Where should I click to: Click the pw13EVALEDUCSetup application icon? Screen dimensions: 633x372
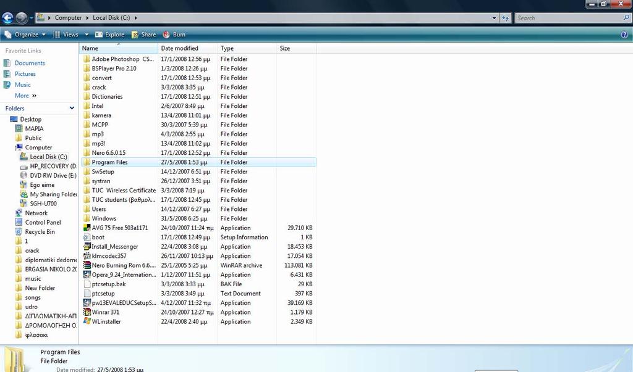tap(87, 303)
